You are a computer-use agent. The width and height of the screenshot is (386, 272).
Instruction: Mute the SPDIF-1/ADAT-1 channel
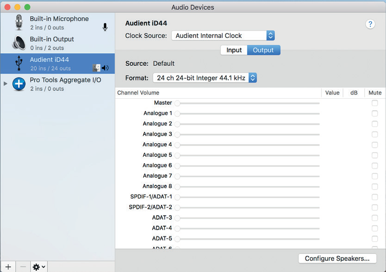[375, 197]
